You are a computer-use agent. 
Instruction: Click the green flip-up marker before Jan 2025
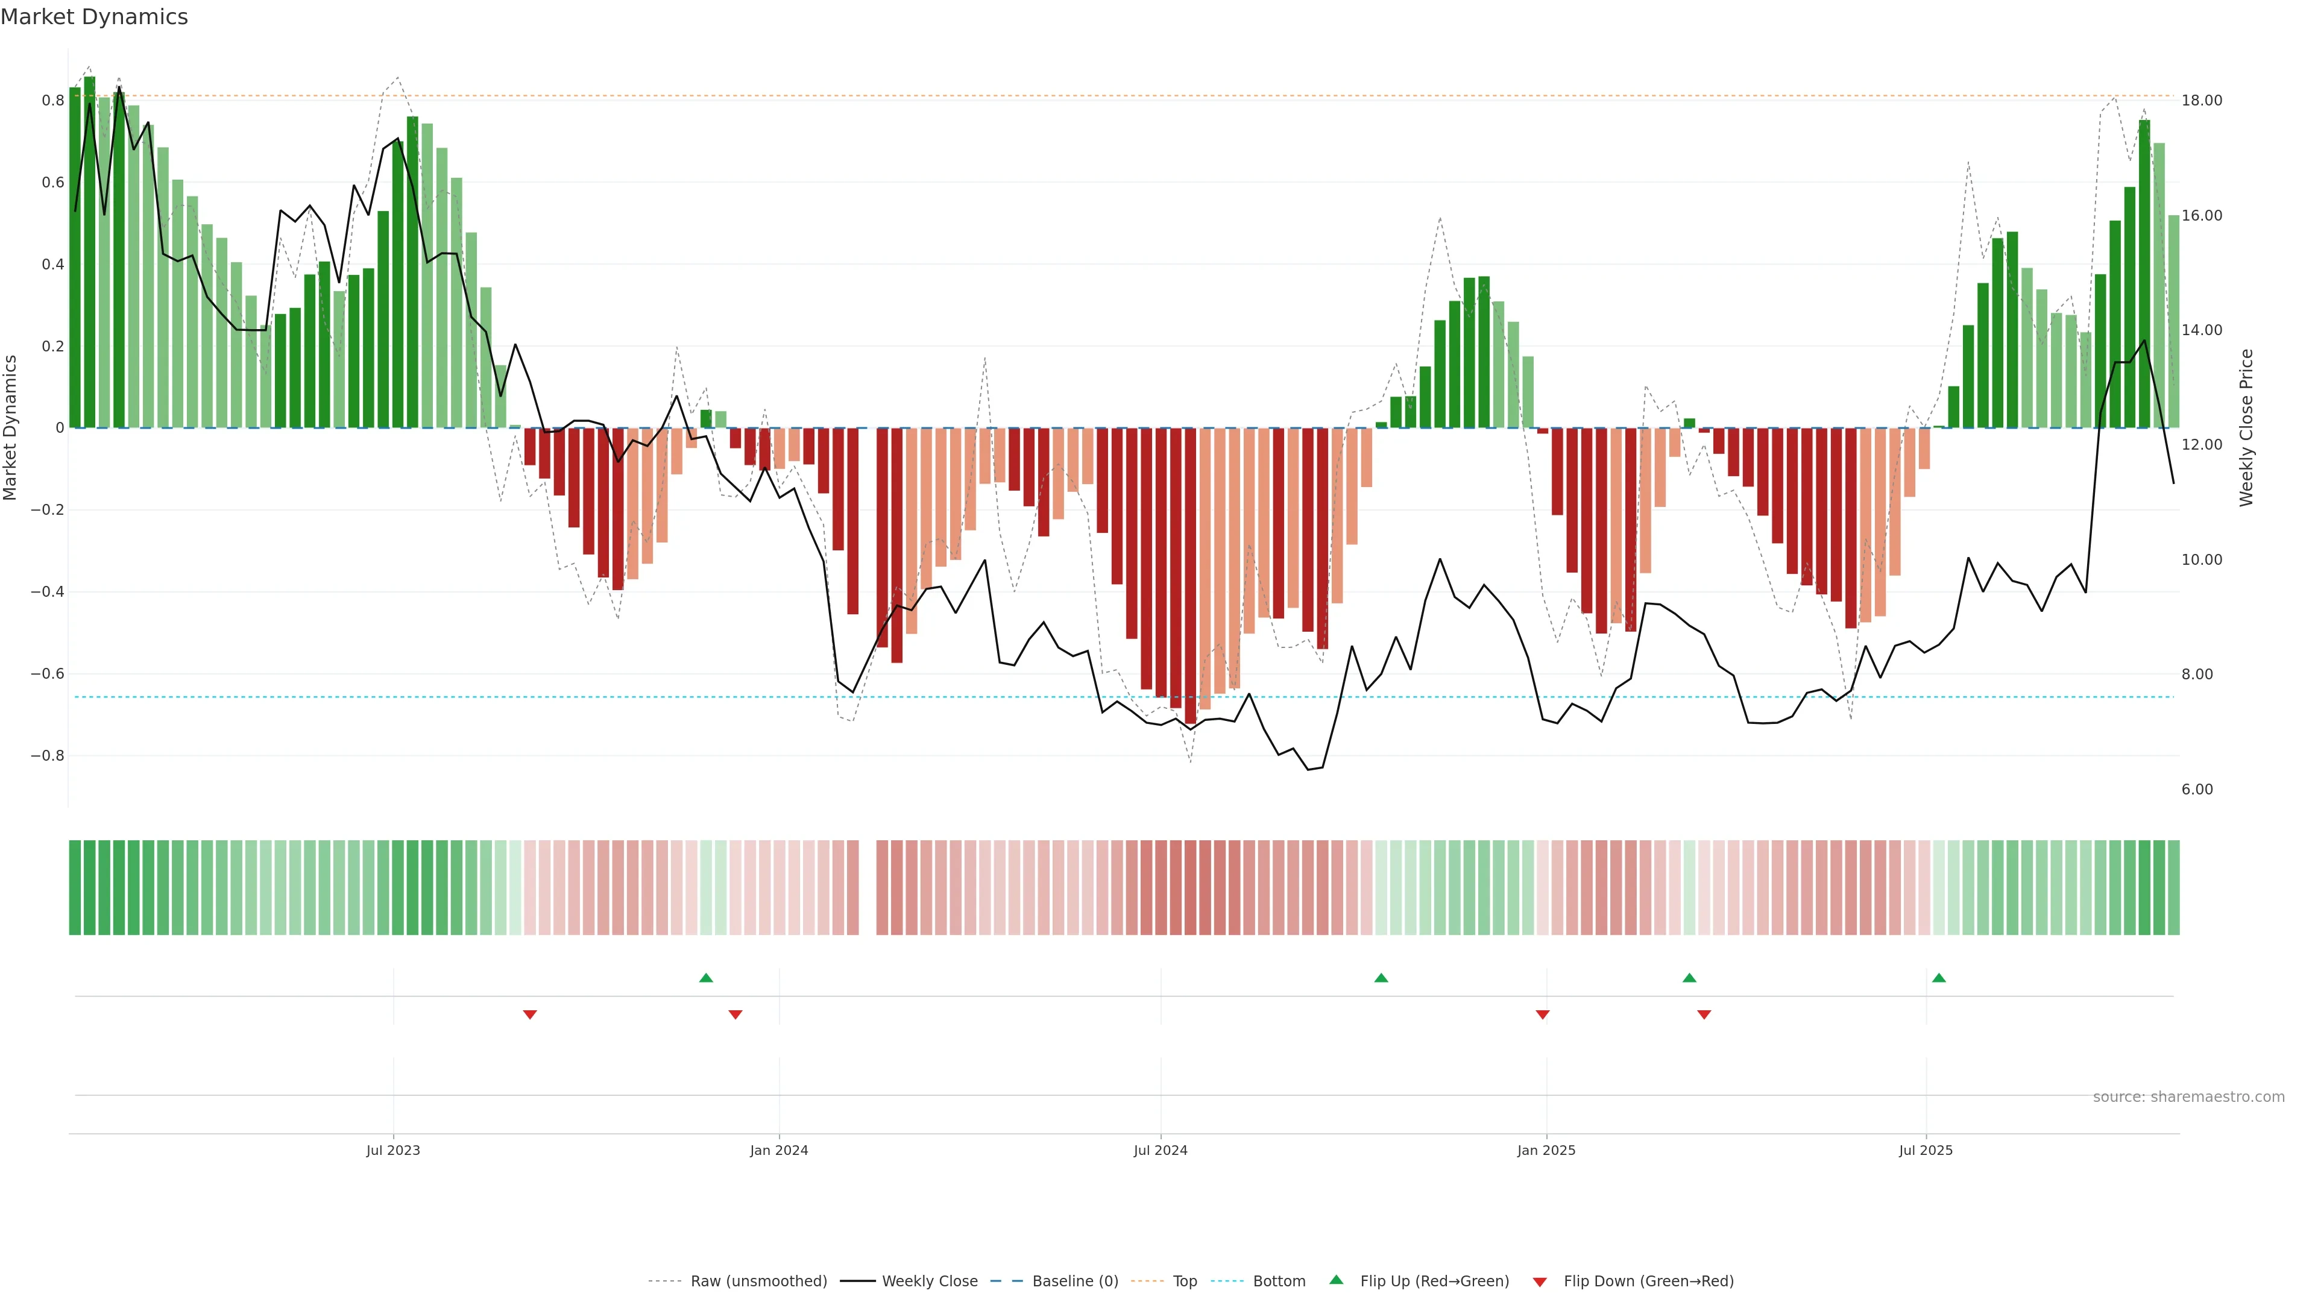tap(1381, 978)
